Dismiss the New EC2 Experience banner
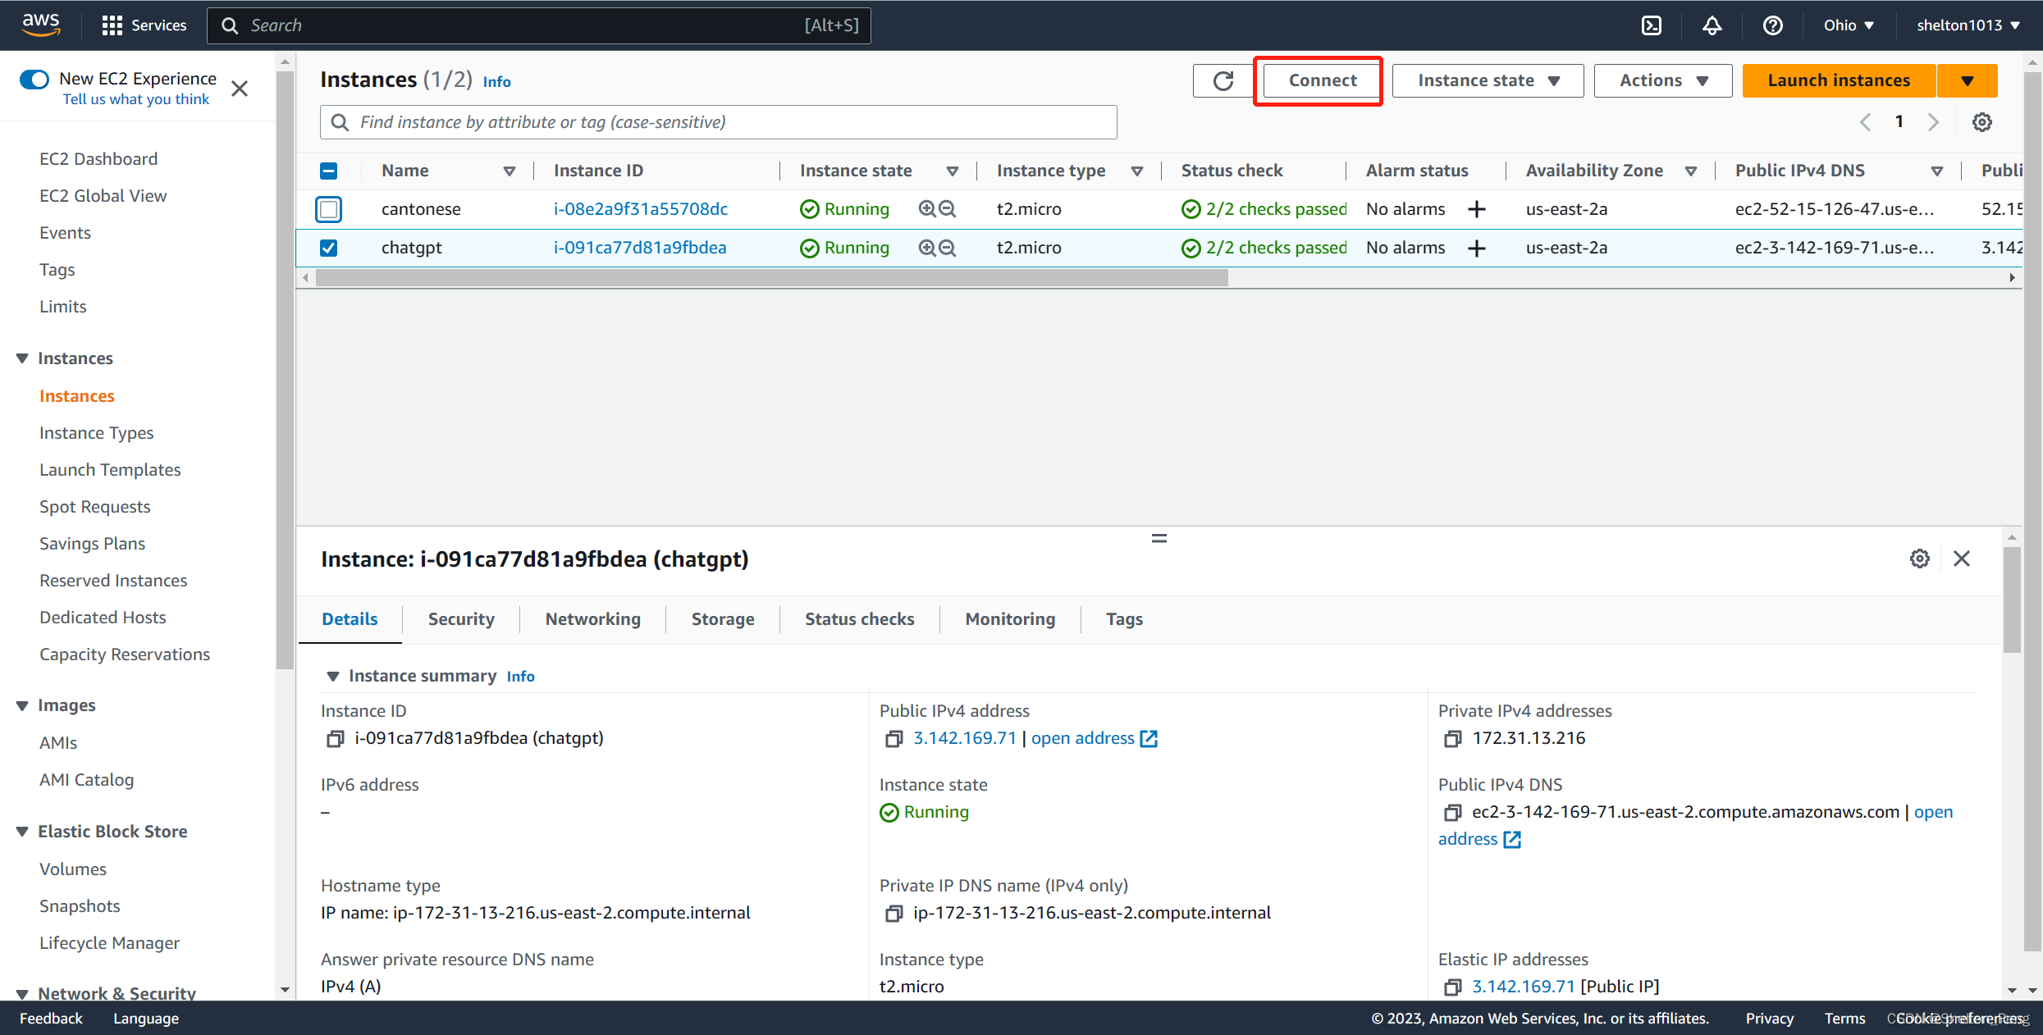This screenshot has height=1035, width=2043. pyautogui.click(x=240, y=89)
